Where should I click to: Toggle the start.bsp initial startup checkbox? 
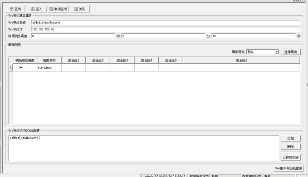click(x=21, y=67)
